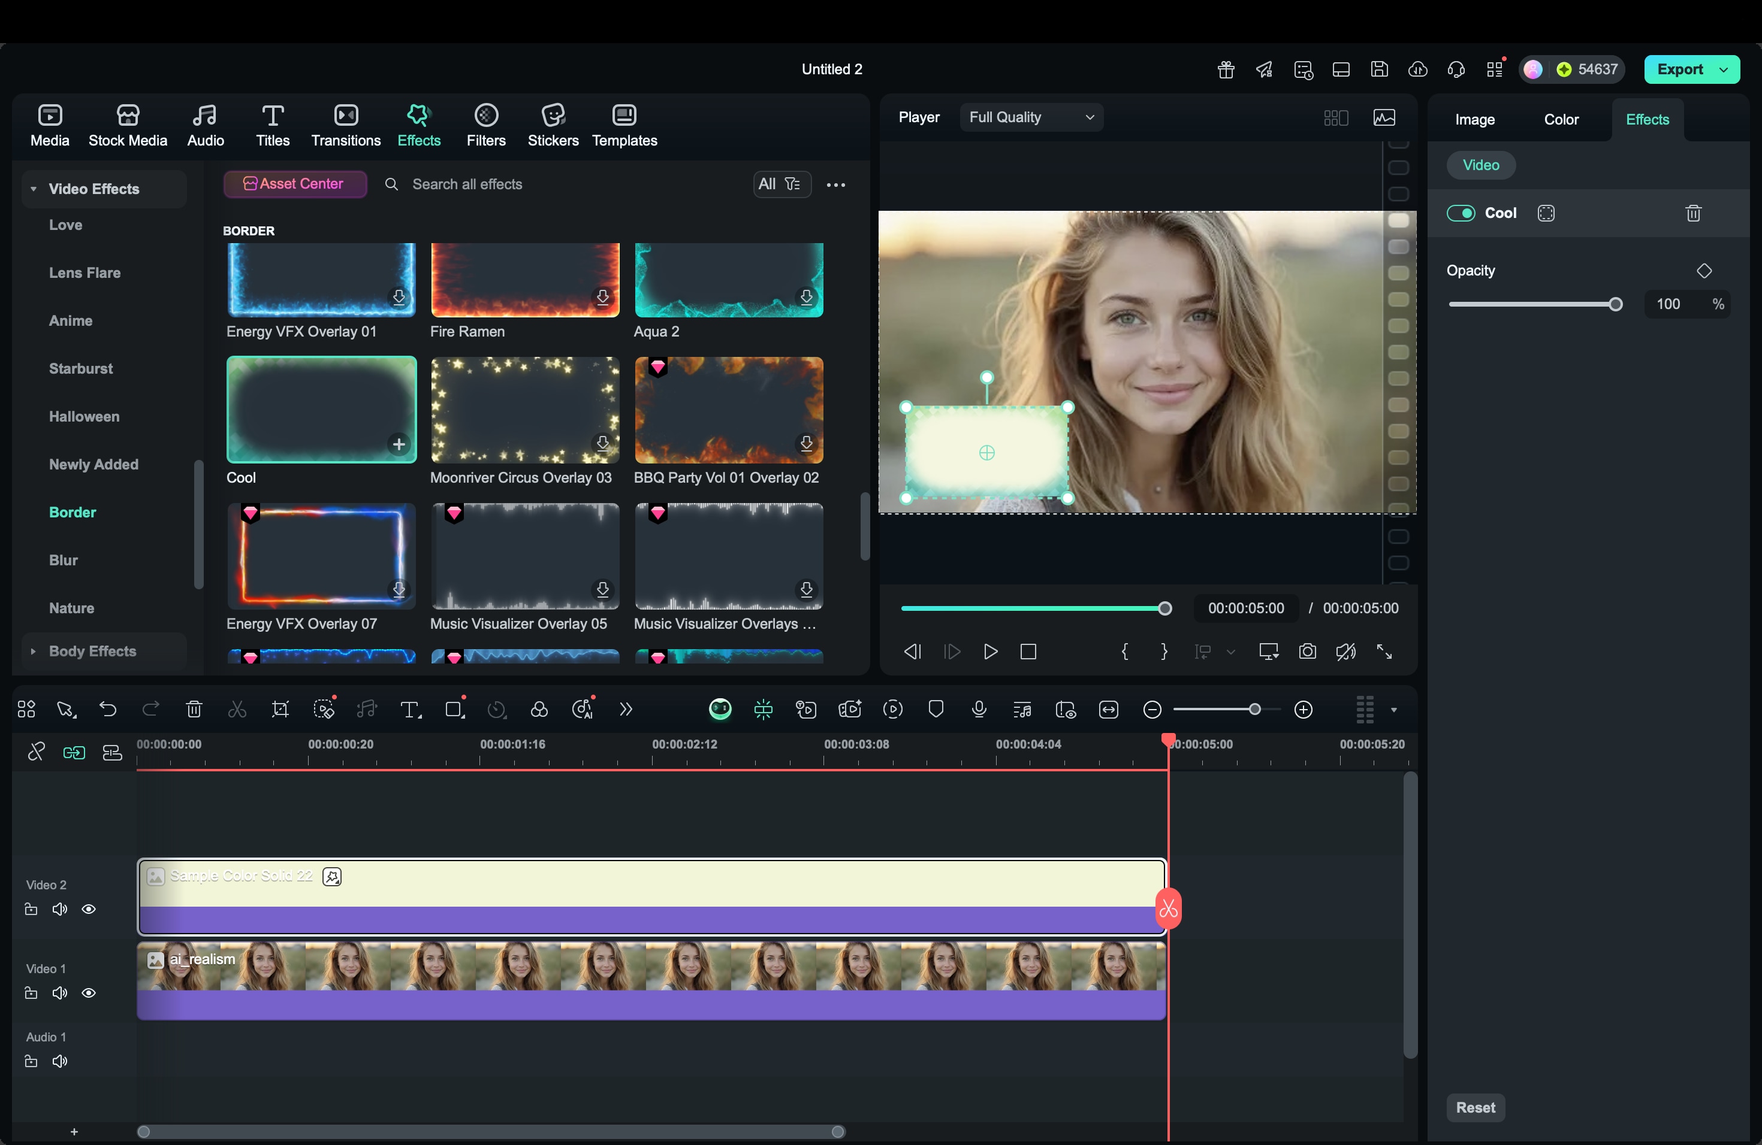This screenshot has height=1145, width=1762.
Task: Select the text tool in timeline toolbar
Action: [x=409, y=710]
